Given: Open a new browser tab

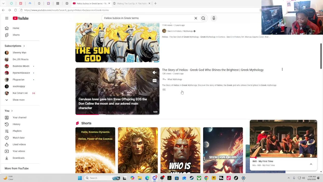Looking at the screenshot, I should click(155, 4).
